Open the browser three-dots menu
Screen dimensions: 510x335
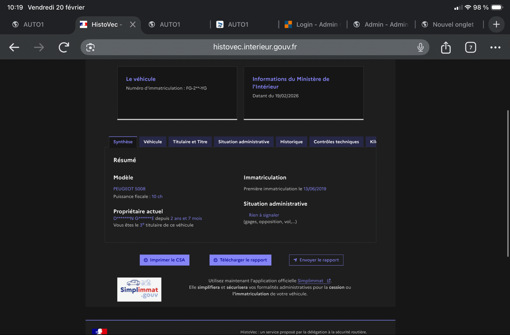495,48
